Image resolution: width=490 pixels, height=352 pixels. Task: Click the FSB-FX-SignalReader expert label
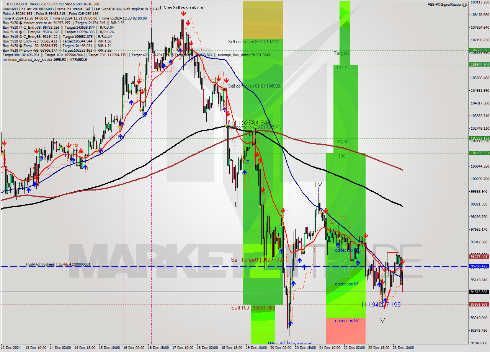click(x=444, y=5)
